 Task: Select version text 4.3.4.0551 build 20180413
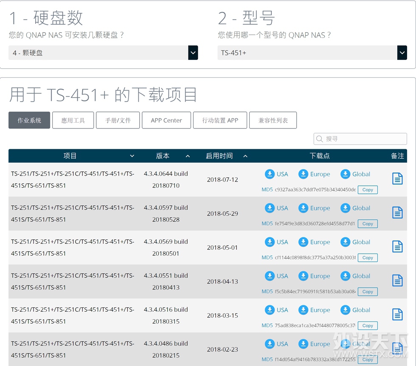[166, 281]
